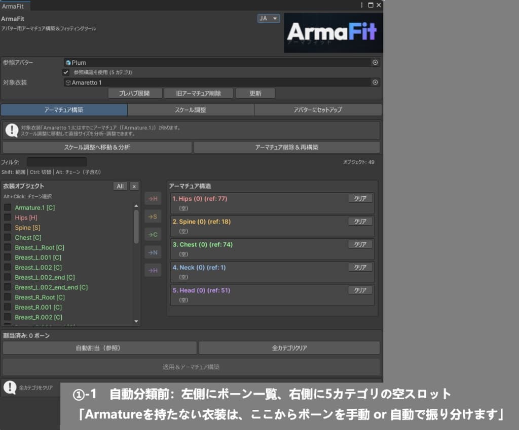Click the →S arrow to assign to Spine

pos(153,217)
